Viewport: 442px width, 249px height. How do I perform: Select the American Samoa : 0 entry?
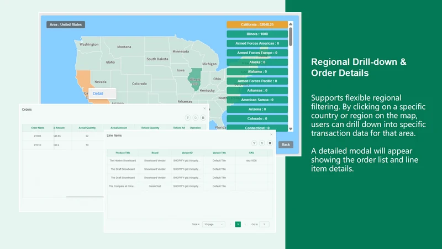(257, 100)
